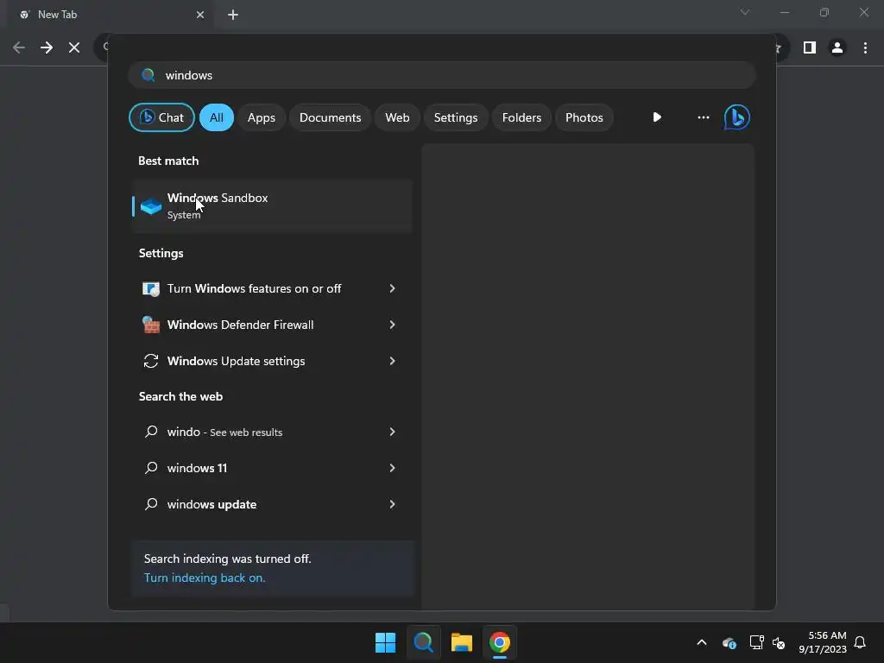Switch to the Documents filter tab
Screen dimensions: 884x663
(x=330, y=117)
